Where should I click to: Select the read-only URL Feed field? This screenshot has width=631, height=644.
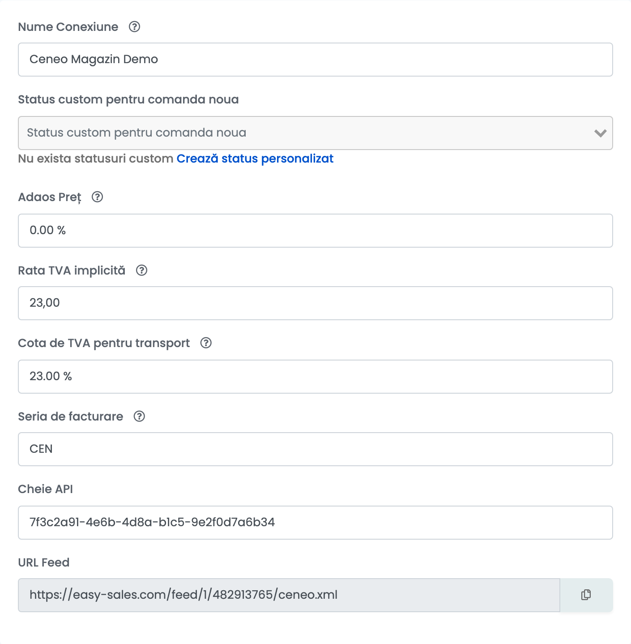289,595
